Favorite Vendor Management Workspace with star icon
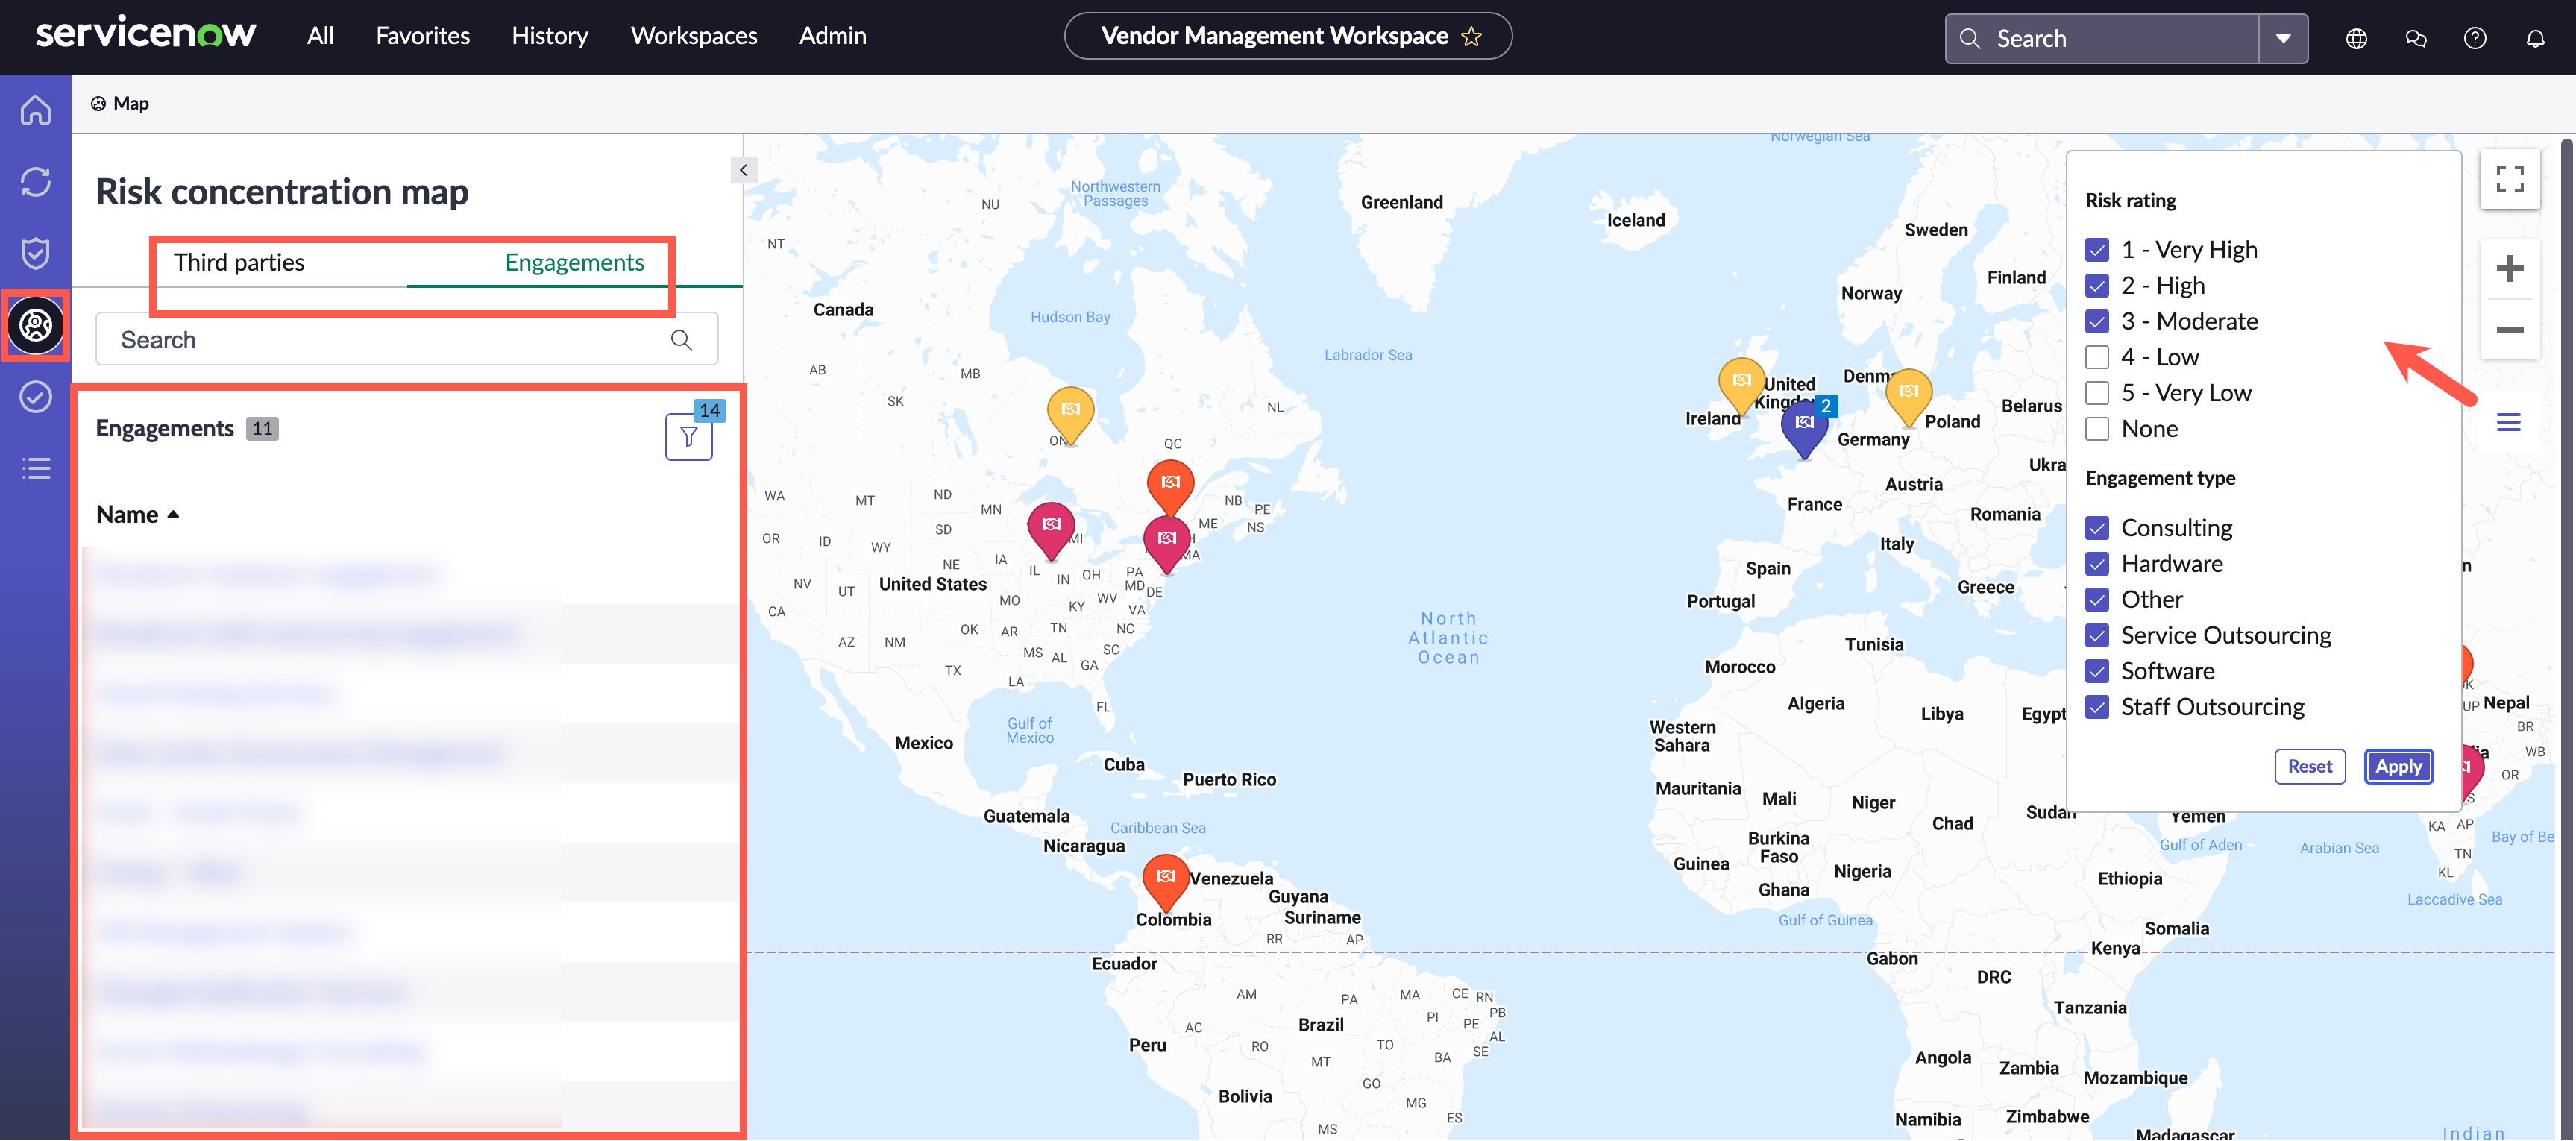 [1471, 37]
